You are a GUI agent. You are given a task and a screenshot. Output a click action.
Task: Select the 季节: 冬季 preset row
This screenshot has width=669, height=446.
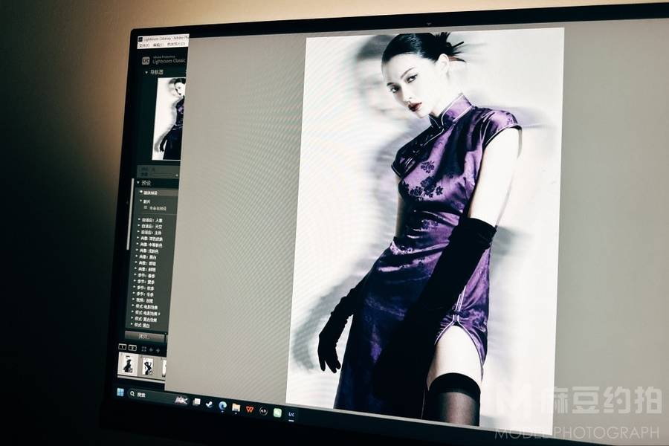point(143,294)
